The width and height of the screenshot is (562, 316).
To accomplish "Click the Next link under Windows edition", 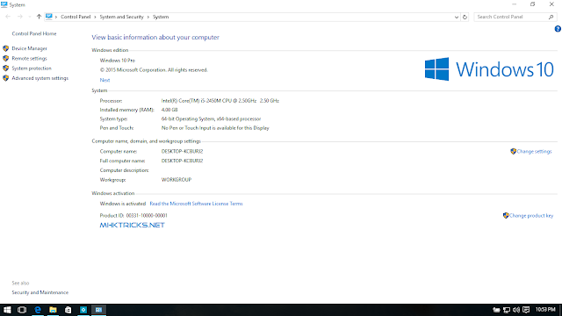I will pos(104,80).
